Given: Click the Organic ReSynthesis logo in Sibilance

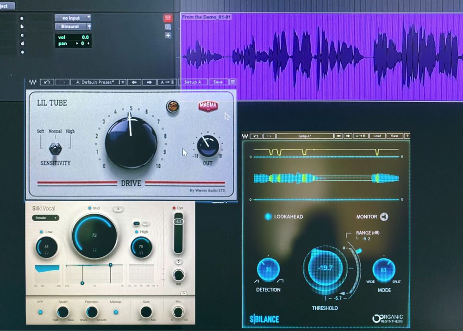Looking at the screenshot, I should (x=388, y=318).
